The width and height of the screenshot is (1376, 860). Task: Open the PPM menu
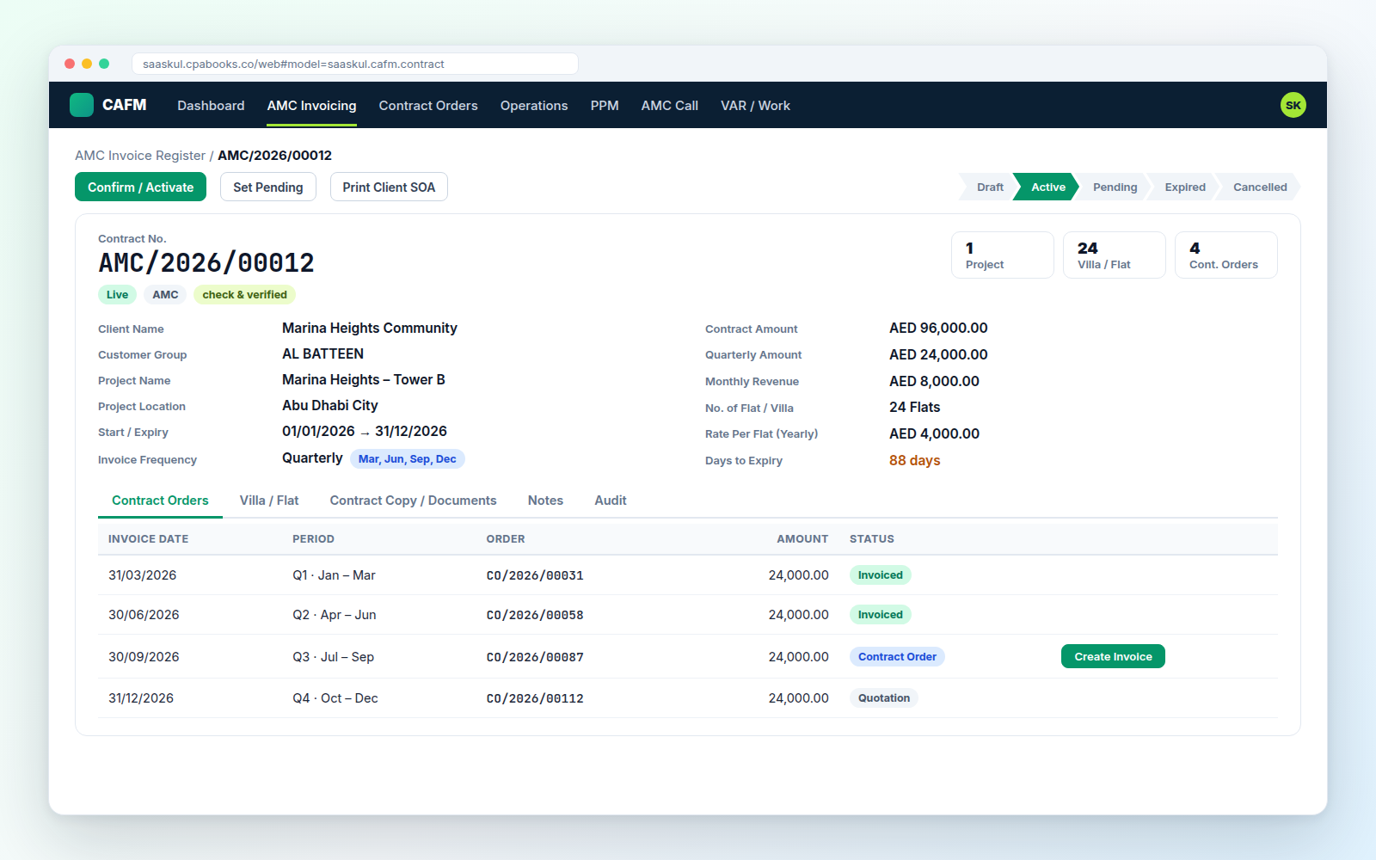pos(605,105)
